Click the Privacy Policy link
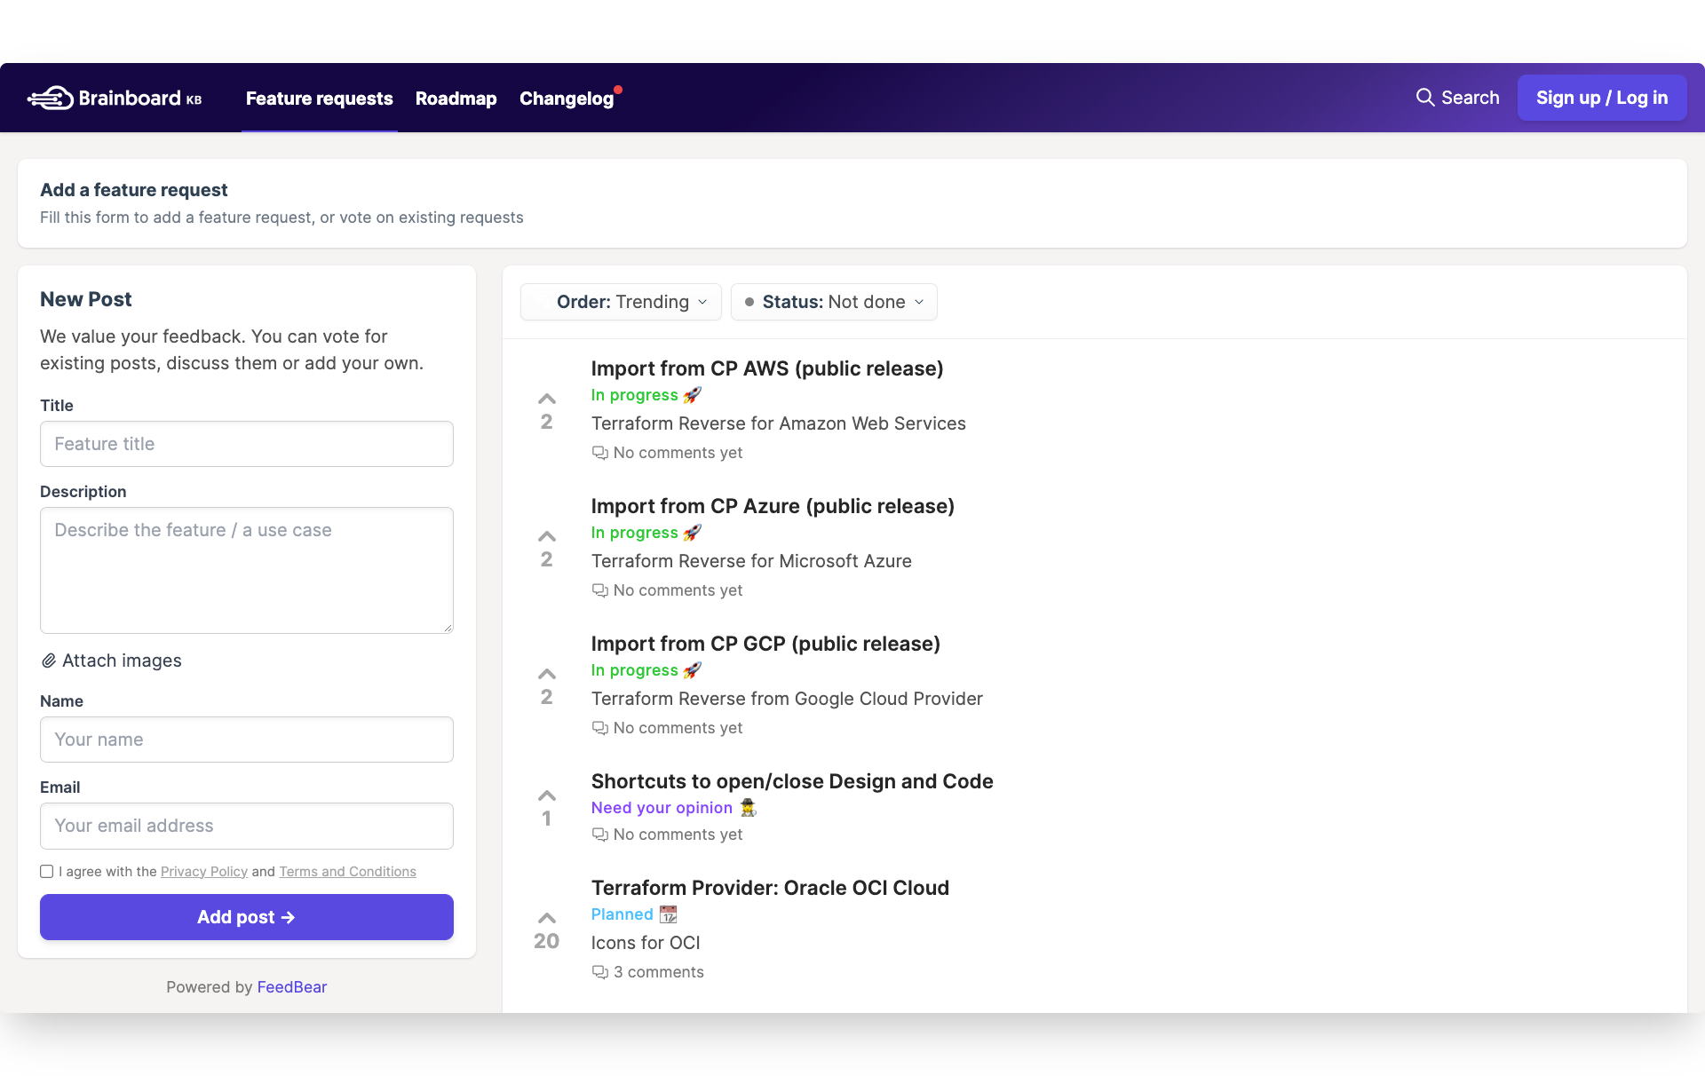This screenshot has height=1076, width=1705. (x=203, y=869)
